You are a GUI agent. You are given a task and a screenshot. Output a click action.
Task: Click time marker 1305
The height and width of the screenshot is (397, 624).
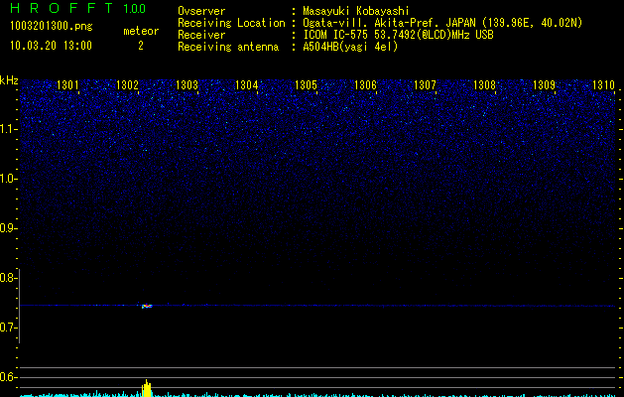(x=306, y=85)
